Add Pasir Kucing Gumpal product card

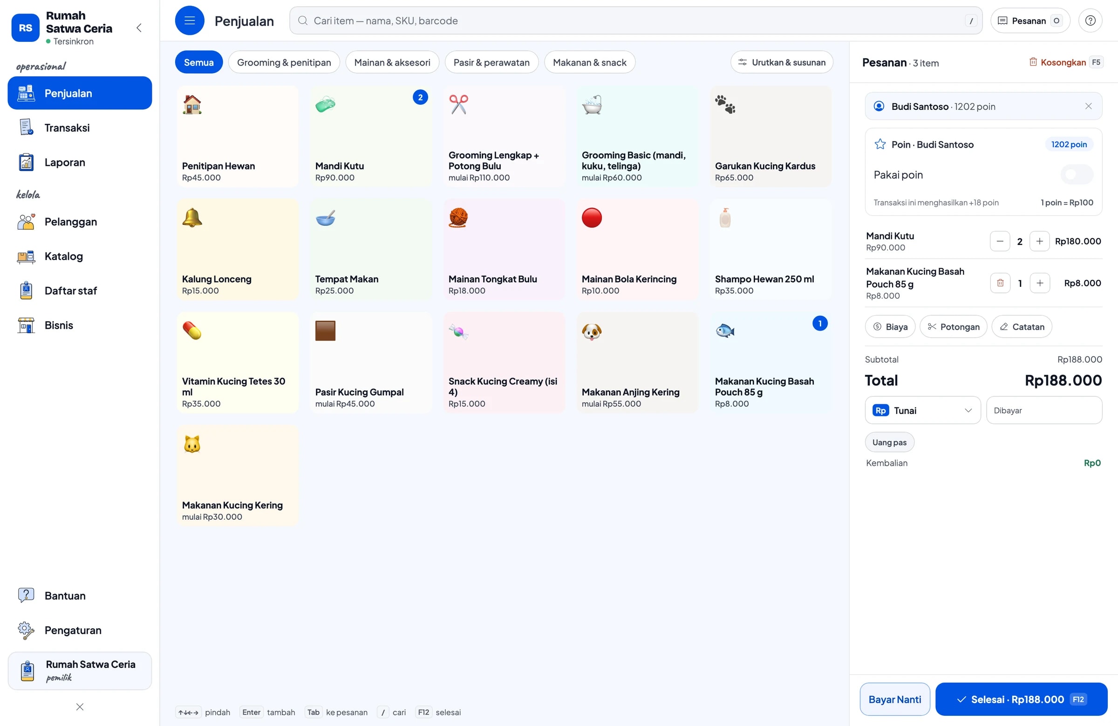tap(371, 362)
